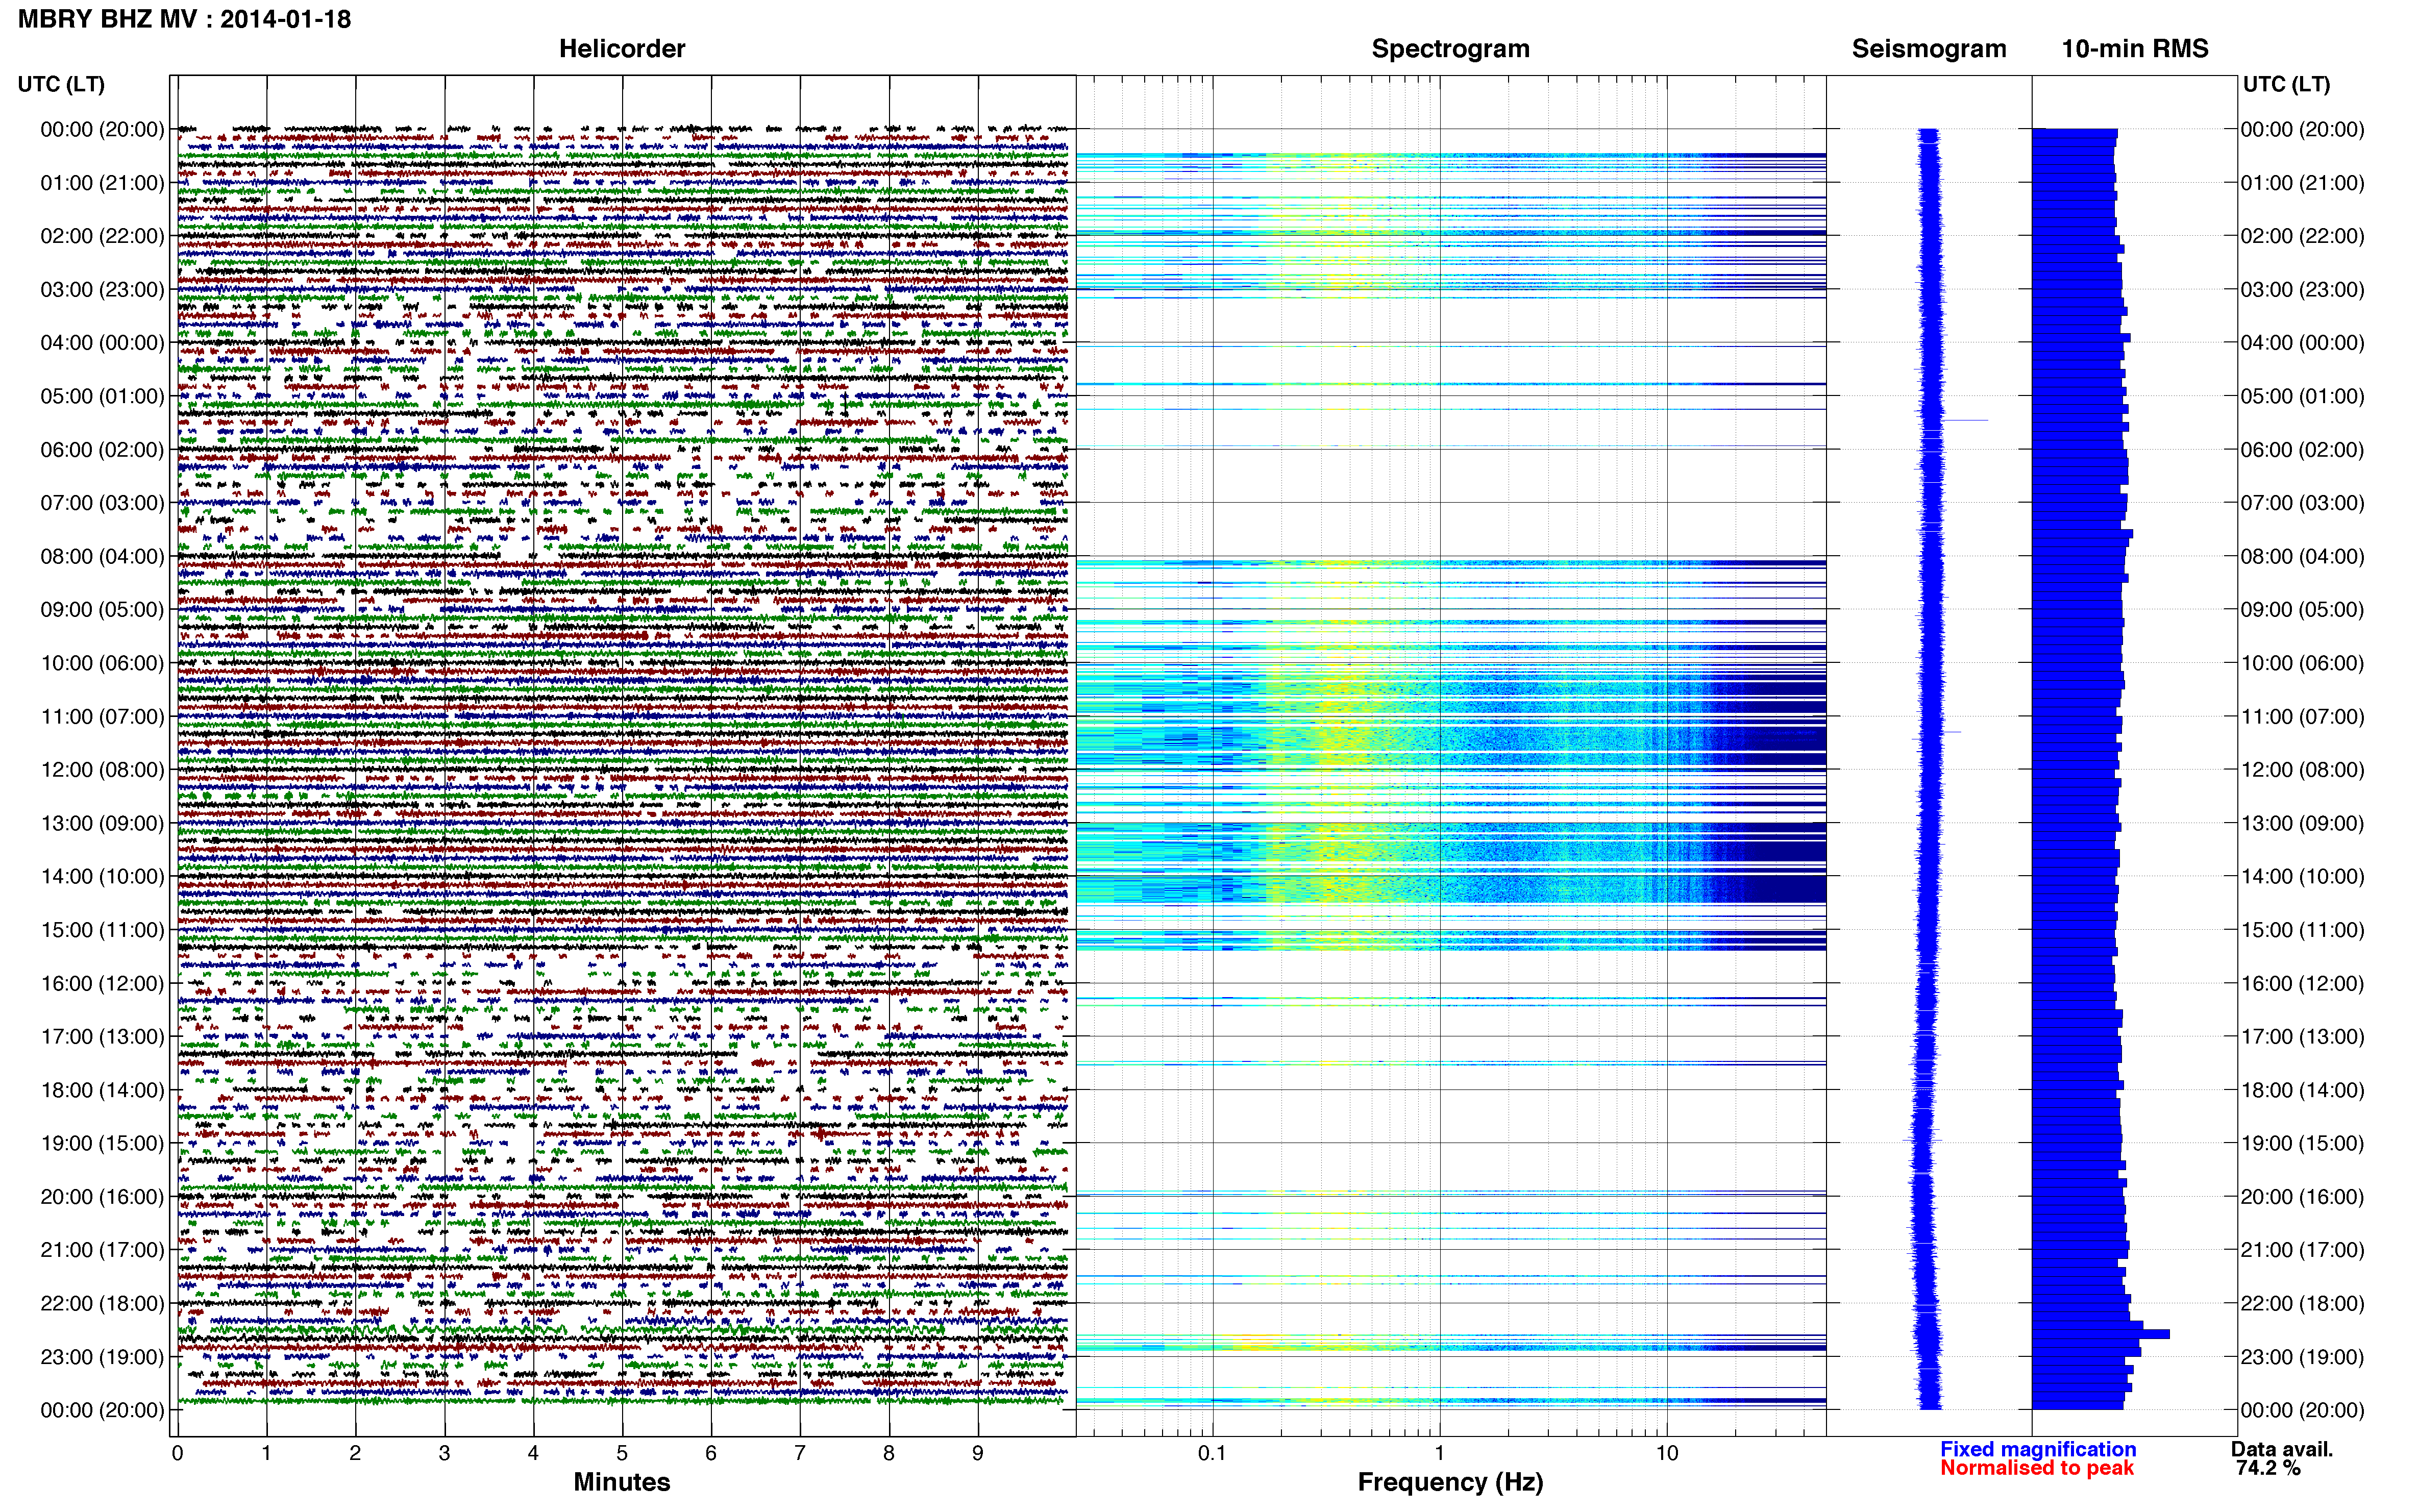
Task: Click '08:00 (04:00)' on the Helicorder time axis
Action: click(102, 556)
